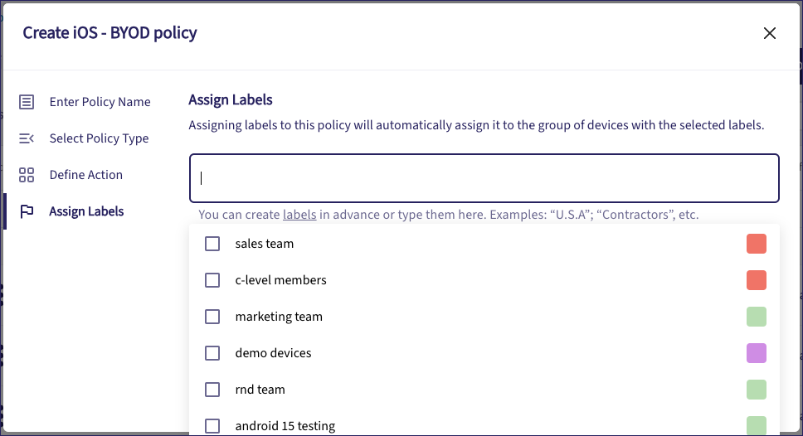The image size is (803, 436).
Task: Open the labels hyperlink in helper text
Action: [x=299, y=215]
